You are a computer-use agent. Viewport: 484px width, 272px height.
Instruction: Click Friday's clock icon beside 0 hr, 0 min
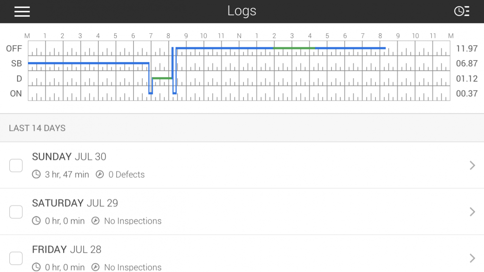coord(36,267)
